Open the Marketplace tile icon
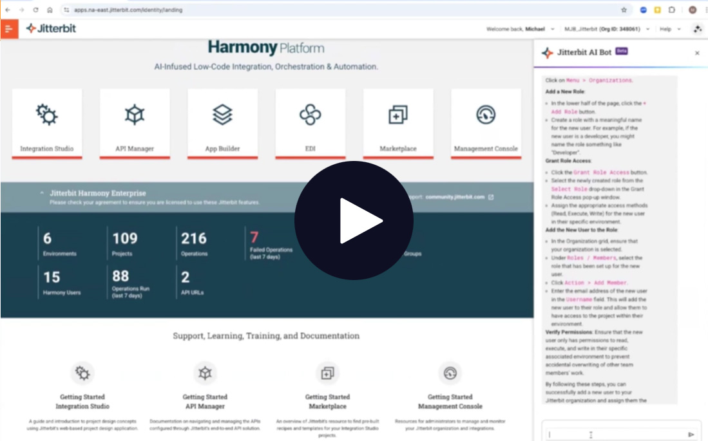Viewport: 708px width, 441px height. click(x=397, y=115)
